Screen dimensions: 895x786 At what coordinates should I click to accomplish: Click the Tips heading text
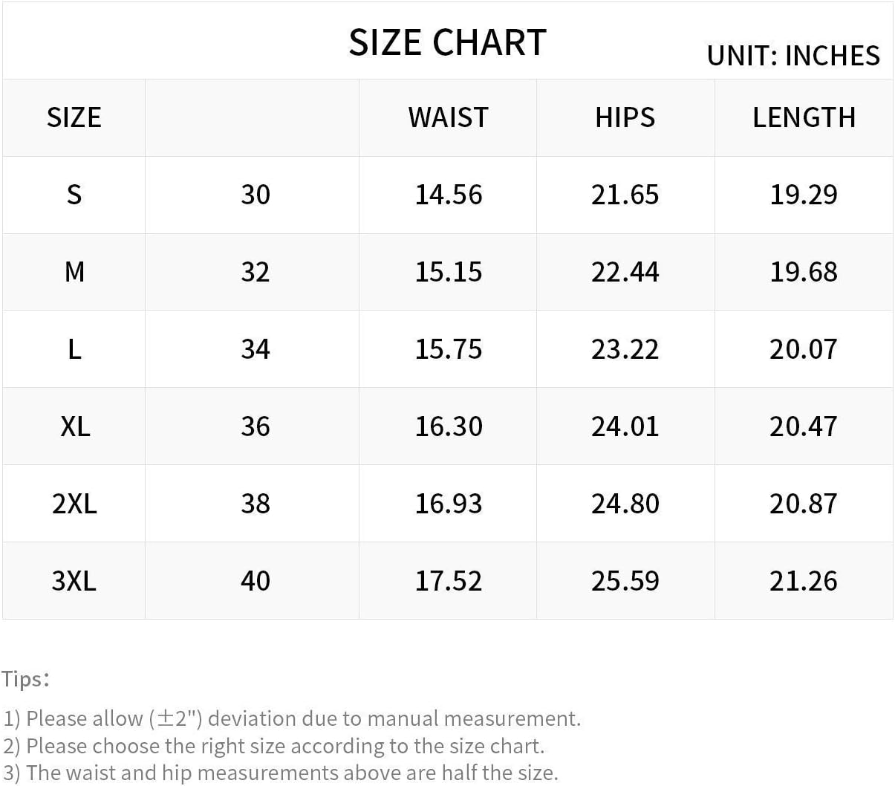click(x=25, y=679)
